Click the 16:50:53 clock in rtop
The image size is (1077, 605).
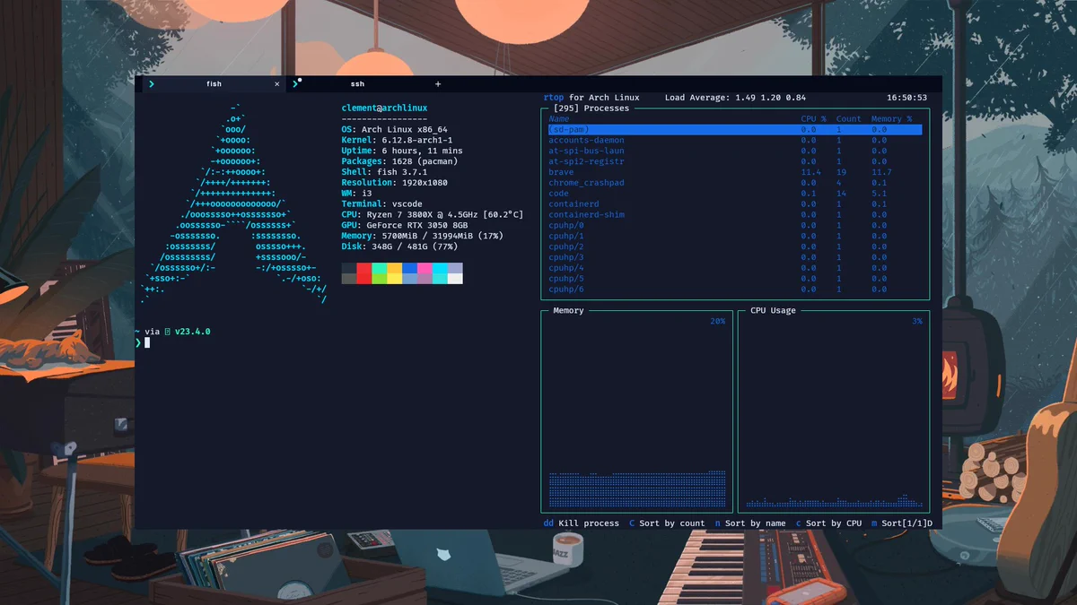[906, 98]
